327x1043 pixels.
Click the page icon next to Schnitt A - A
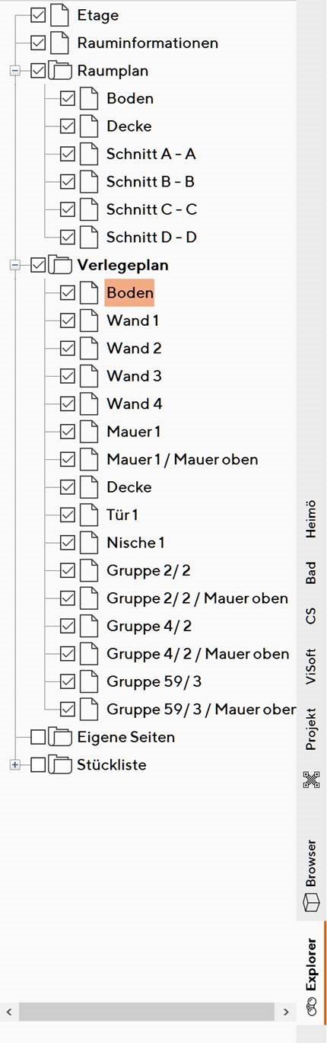[x=90, y=154]
